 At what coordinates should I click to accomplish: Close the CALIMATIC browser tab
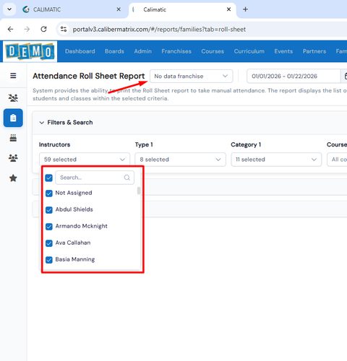[x=119, y=9]
